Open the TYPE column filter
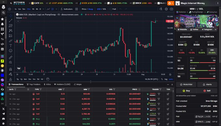The image size is (221, 126). [x=41, y=89]
